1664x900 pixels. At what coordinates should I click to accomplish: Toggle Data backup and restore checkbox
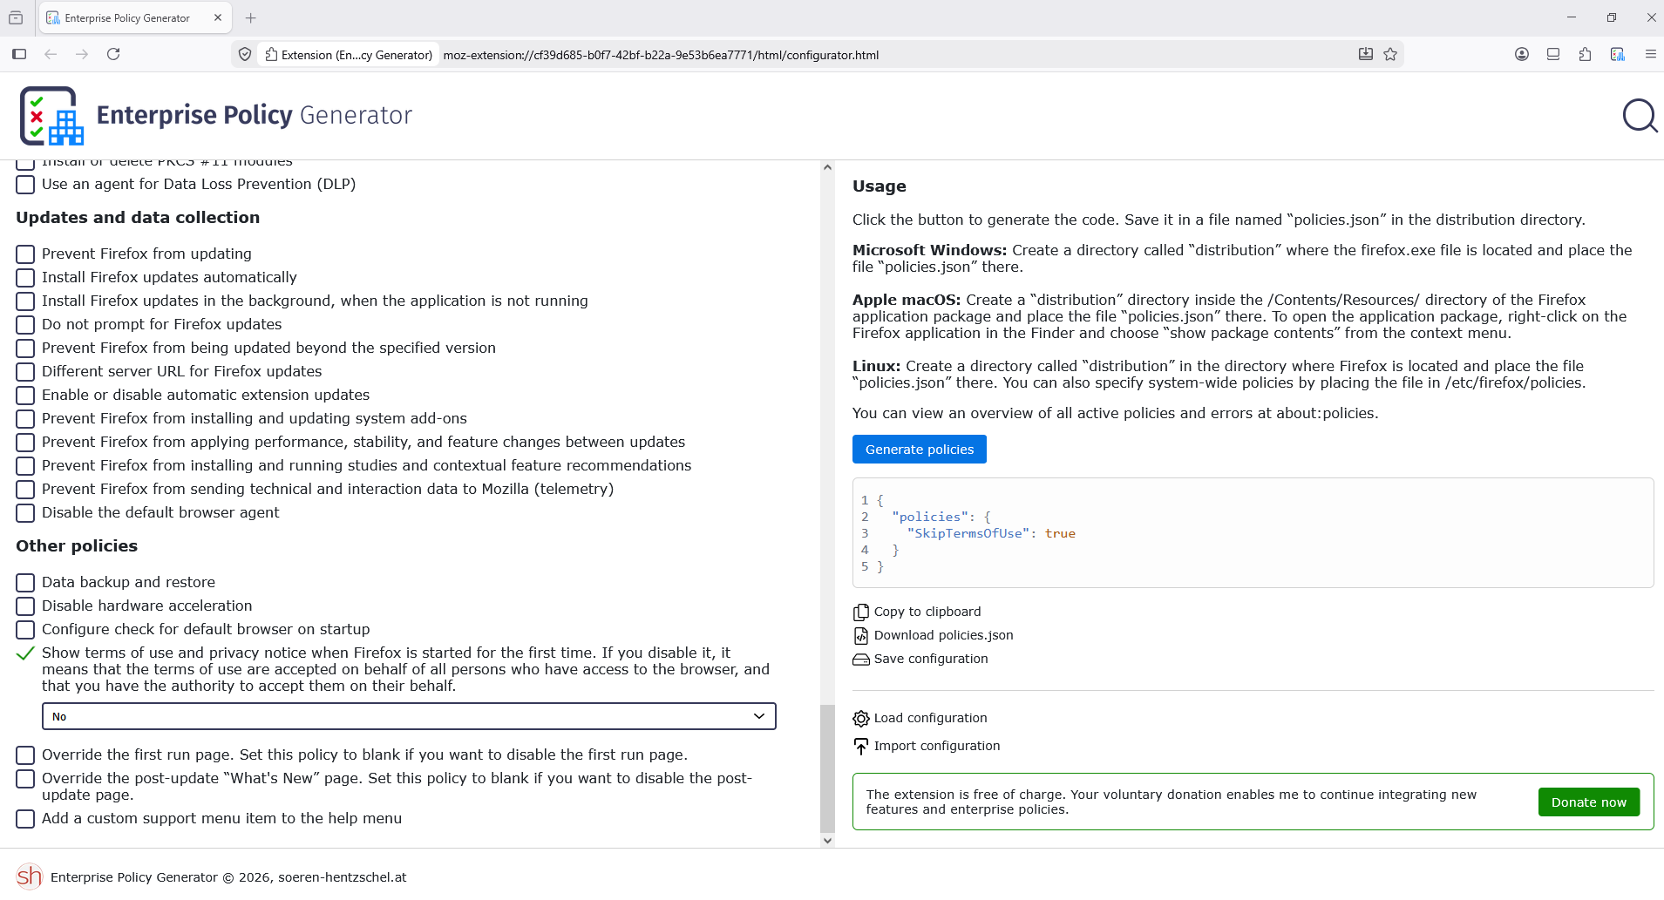(x=25, y=583)
